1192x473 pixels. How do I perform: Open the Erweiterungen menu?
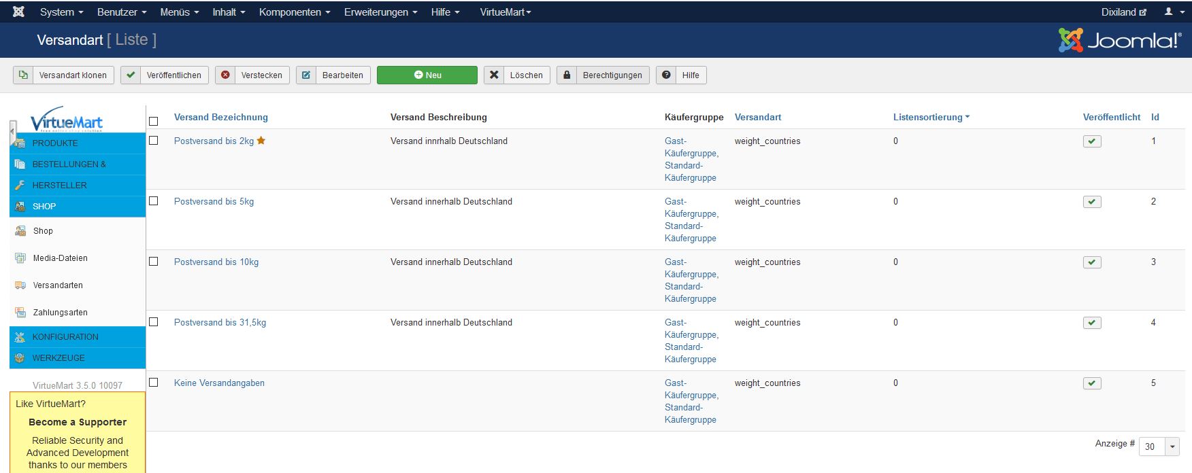[x=380, y=12]
